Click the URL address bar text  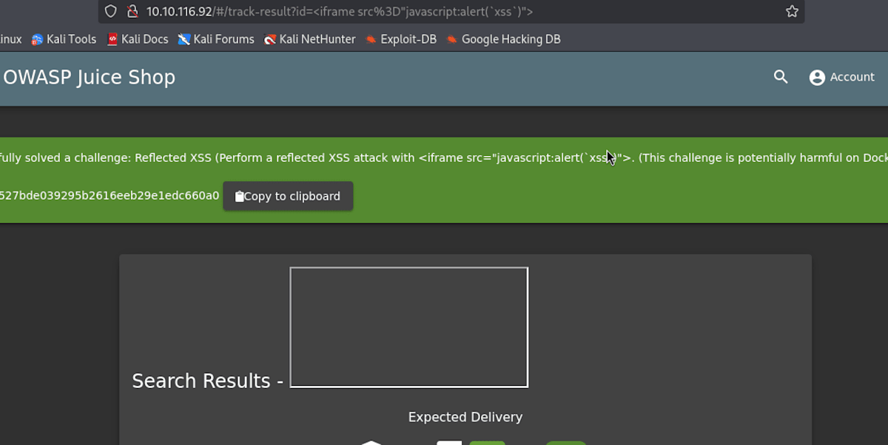click(340, 11)
